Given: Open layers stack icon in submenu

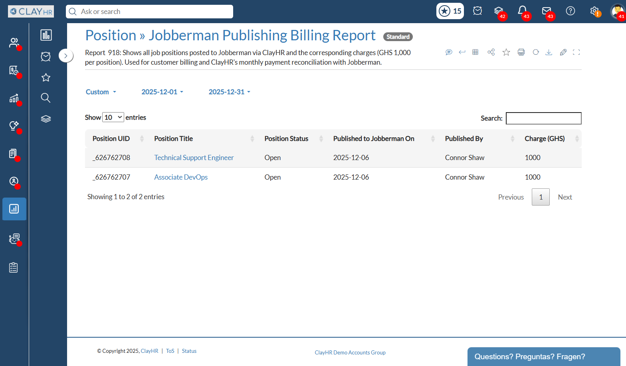Looking at the screenshot, I should pos(46,119).
